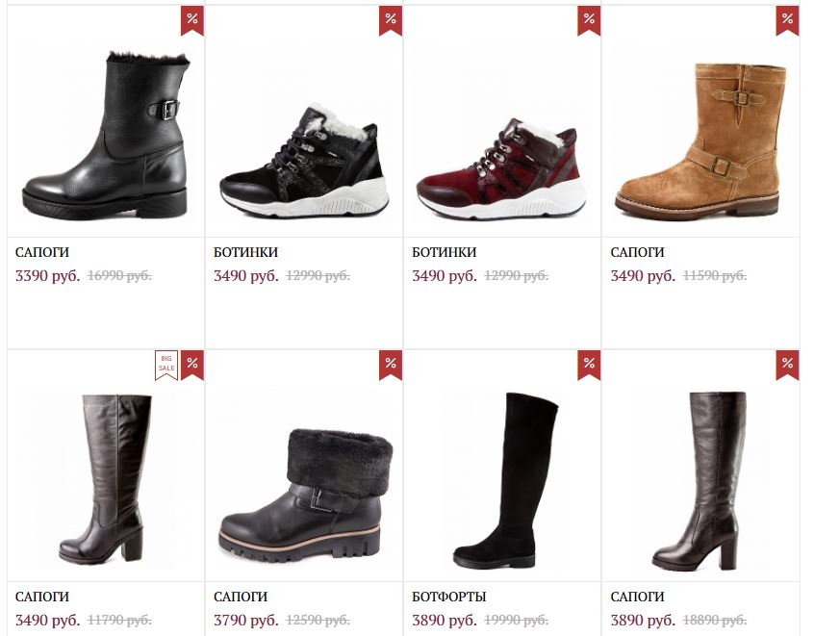This screenshot has width=814, height=636.
Task: Click САПОГИ title priced at 3390 руб.
Action: [42, 252]
